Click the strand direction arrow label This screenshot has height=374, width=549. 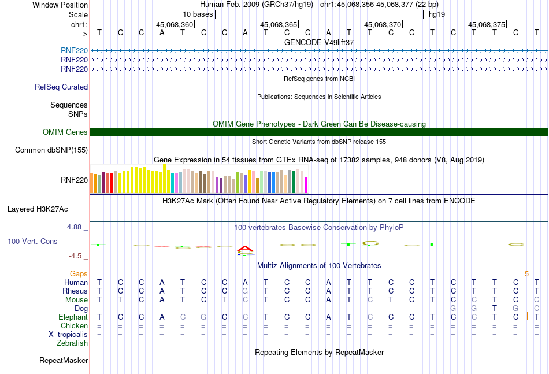pyautogui.click(x=82, y=34)
